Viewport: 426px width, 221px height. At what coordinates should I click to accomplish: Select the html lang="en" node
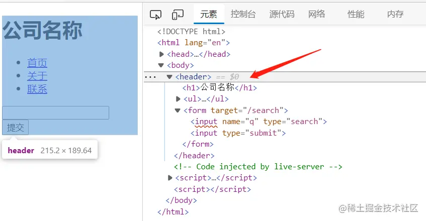pos(194,43)
